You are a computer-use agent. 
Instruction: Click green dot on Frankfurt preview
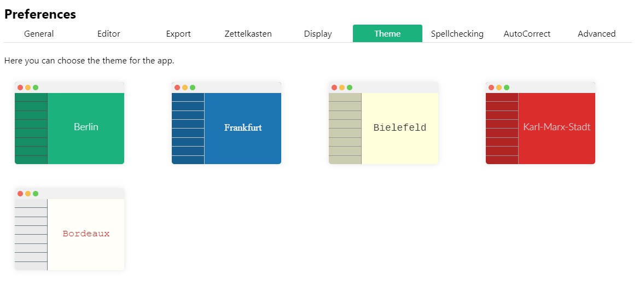pos(193,88)
